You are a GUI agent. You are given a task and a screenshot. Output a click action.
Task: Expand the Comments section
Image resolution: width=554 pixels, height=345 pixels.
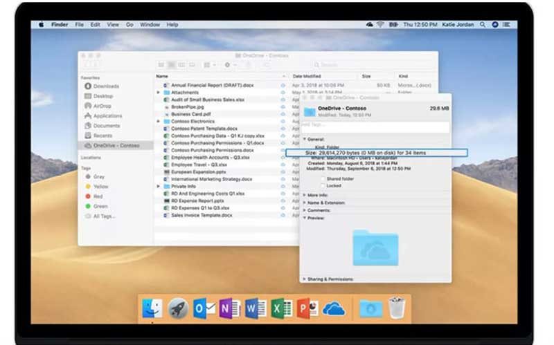click(x=305, y=211)
